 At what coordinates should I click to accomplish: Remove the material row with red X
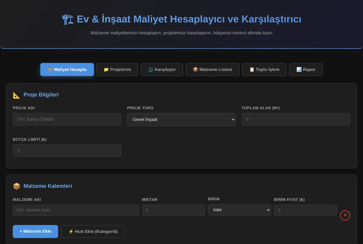[345, 215]
